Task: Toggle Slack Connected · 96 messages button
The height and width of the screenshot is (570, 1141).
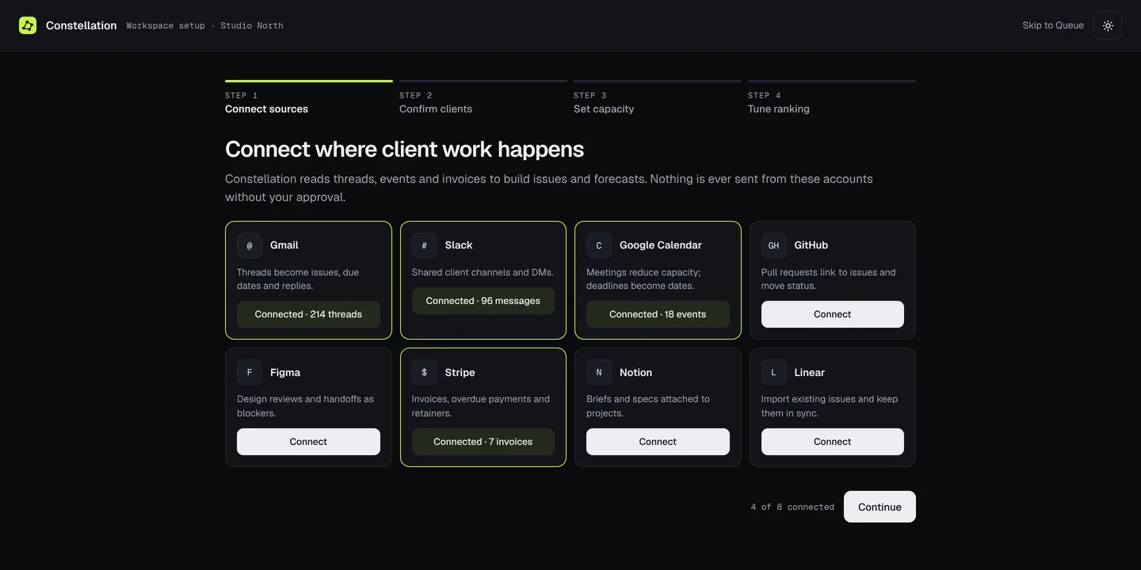Action: tap(483, 301)
